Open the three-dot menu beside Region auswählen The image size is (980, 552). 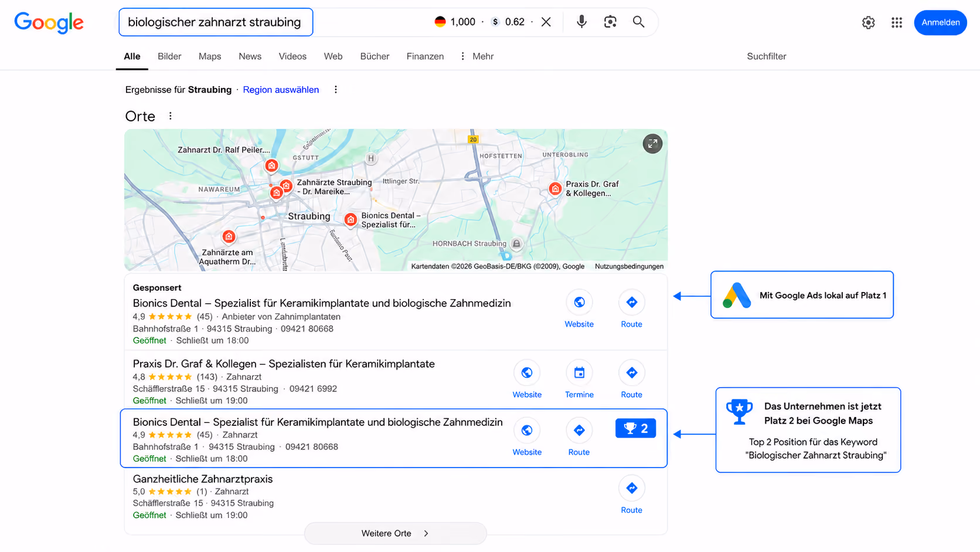[336, 90]
